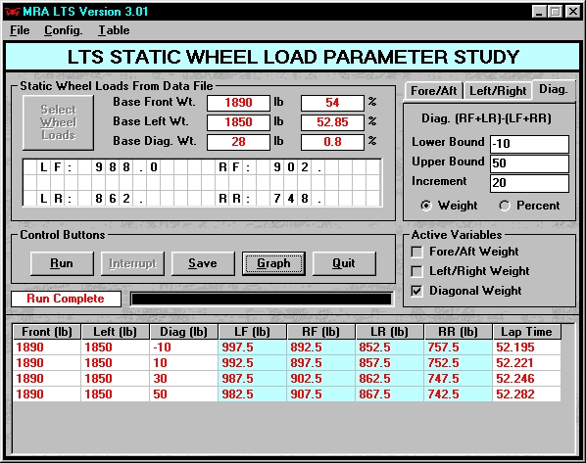Image resolution: width=586 pixels, height=463 pixels.
Task: Switch to the Fore/Aft tab
Action: coord(433,91)
